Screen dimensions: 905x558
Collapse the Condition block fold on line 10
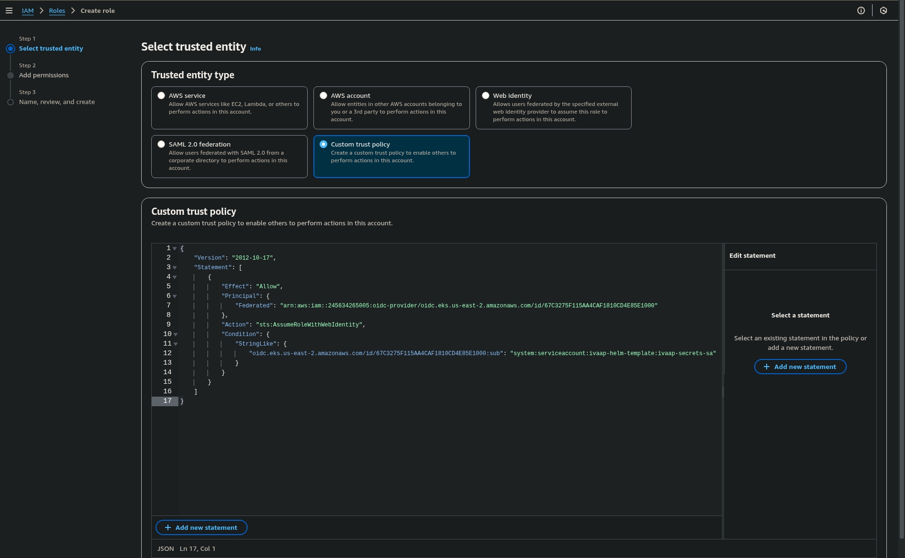[175, 334]
